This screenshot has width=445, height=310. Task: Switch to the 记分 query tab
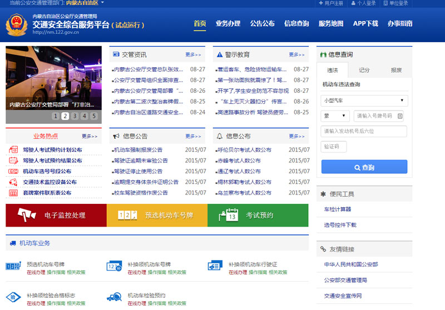[364, 70]
